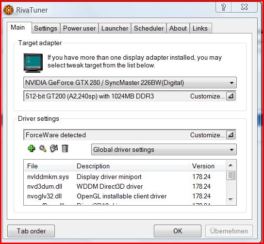Click the '512-bit GT200 (A2,240sp)' info text

[90, 96]
